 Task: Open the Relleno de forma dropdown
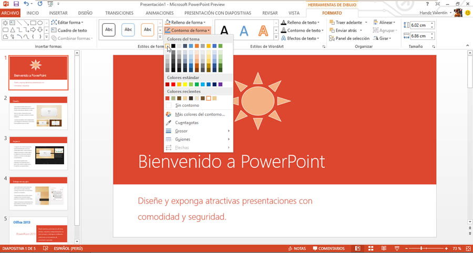[x=186, y=23]
